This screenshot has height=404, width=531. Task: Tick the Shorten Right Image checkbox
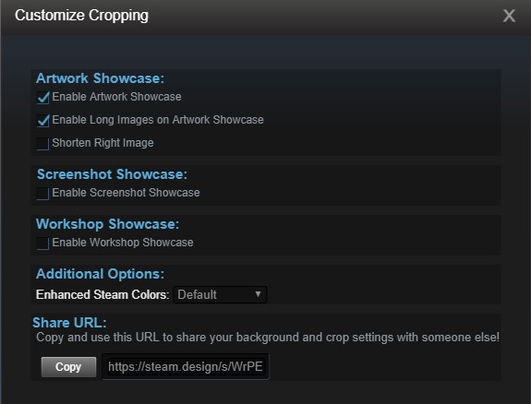tap(42, 144)
